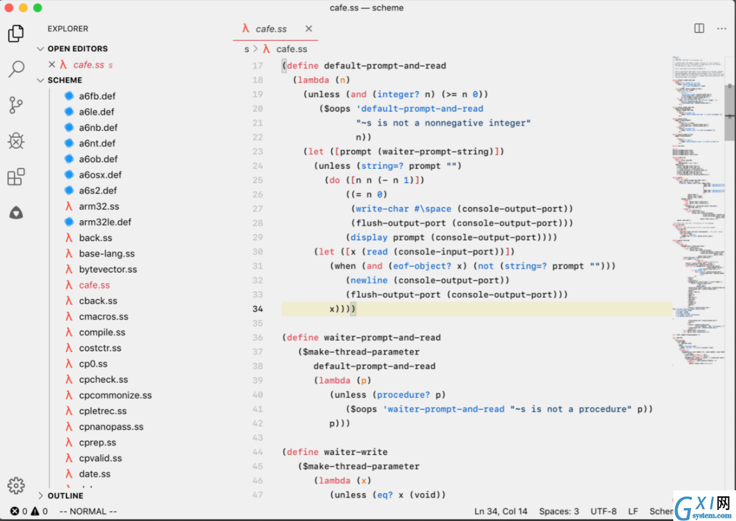Viewport: 736px width, 521px height.
Task: Click 'default-prompt-and-read' on line 17
Action: [385, 66]
